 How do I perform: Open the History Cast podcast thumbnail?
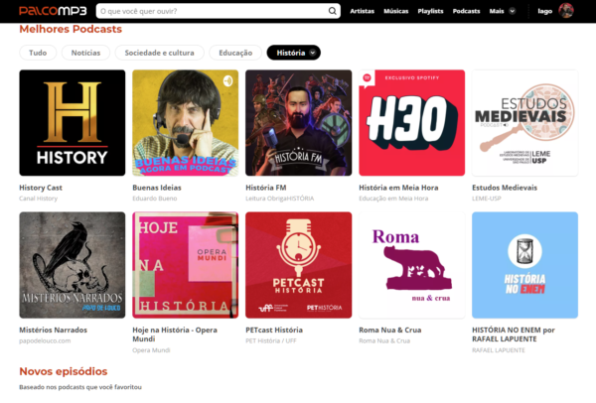click(x=73, y=122)
